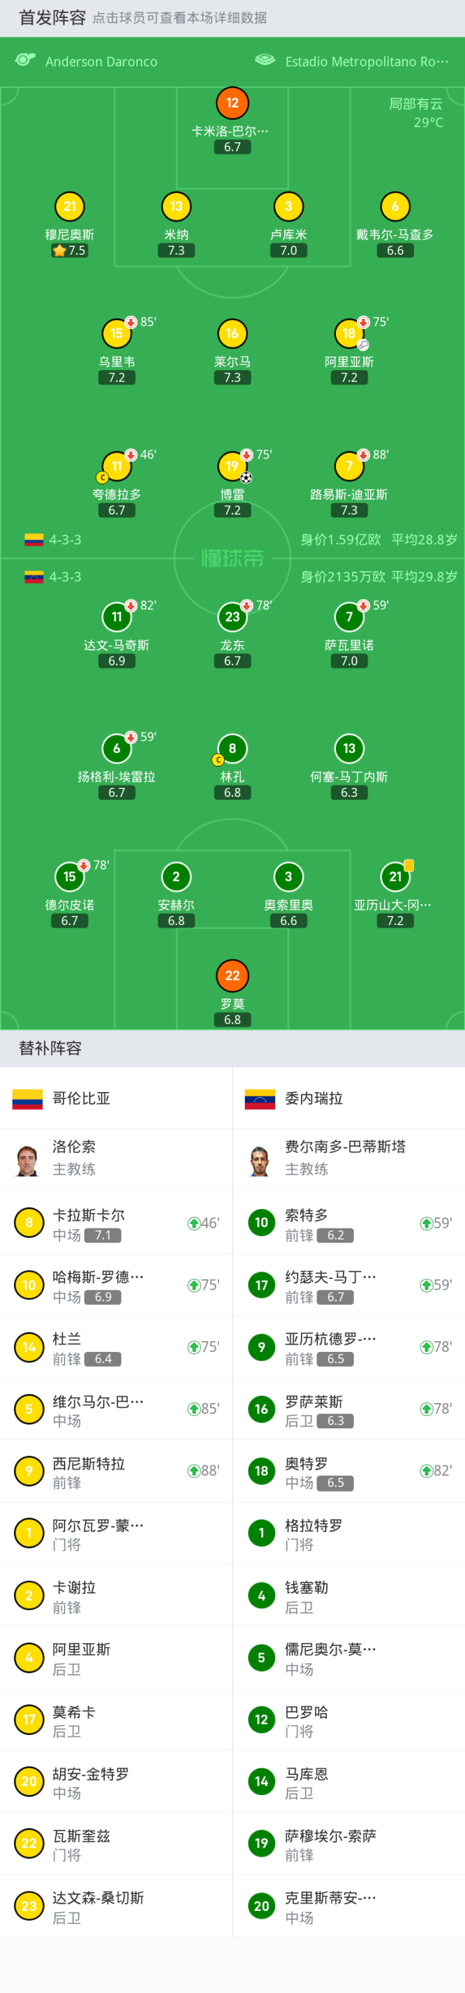Viewport: 465px width, 1993px height.
Task: Click Colombia coach Lorenzo's photo
Action: click(28, 1160)
